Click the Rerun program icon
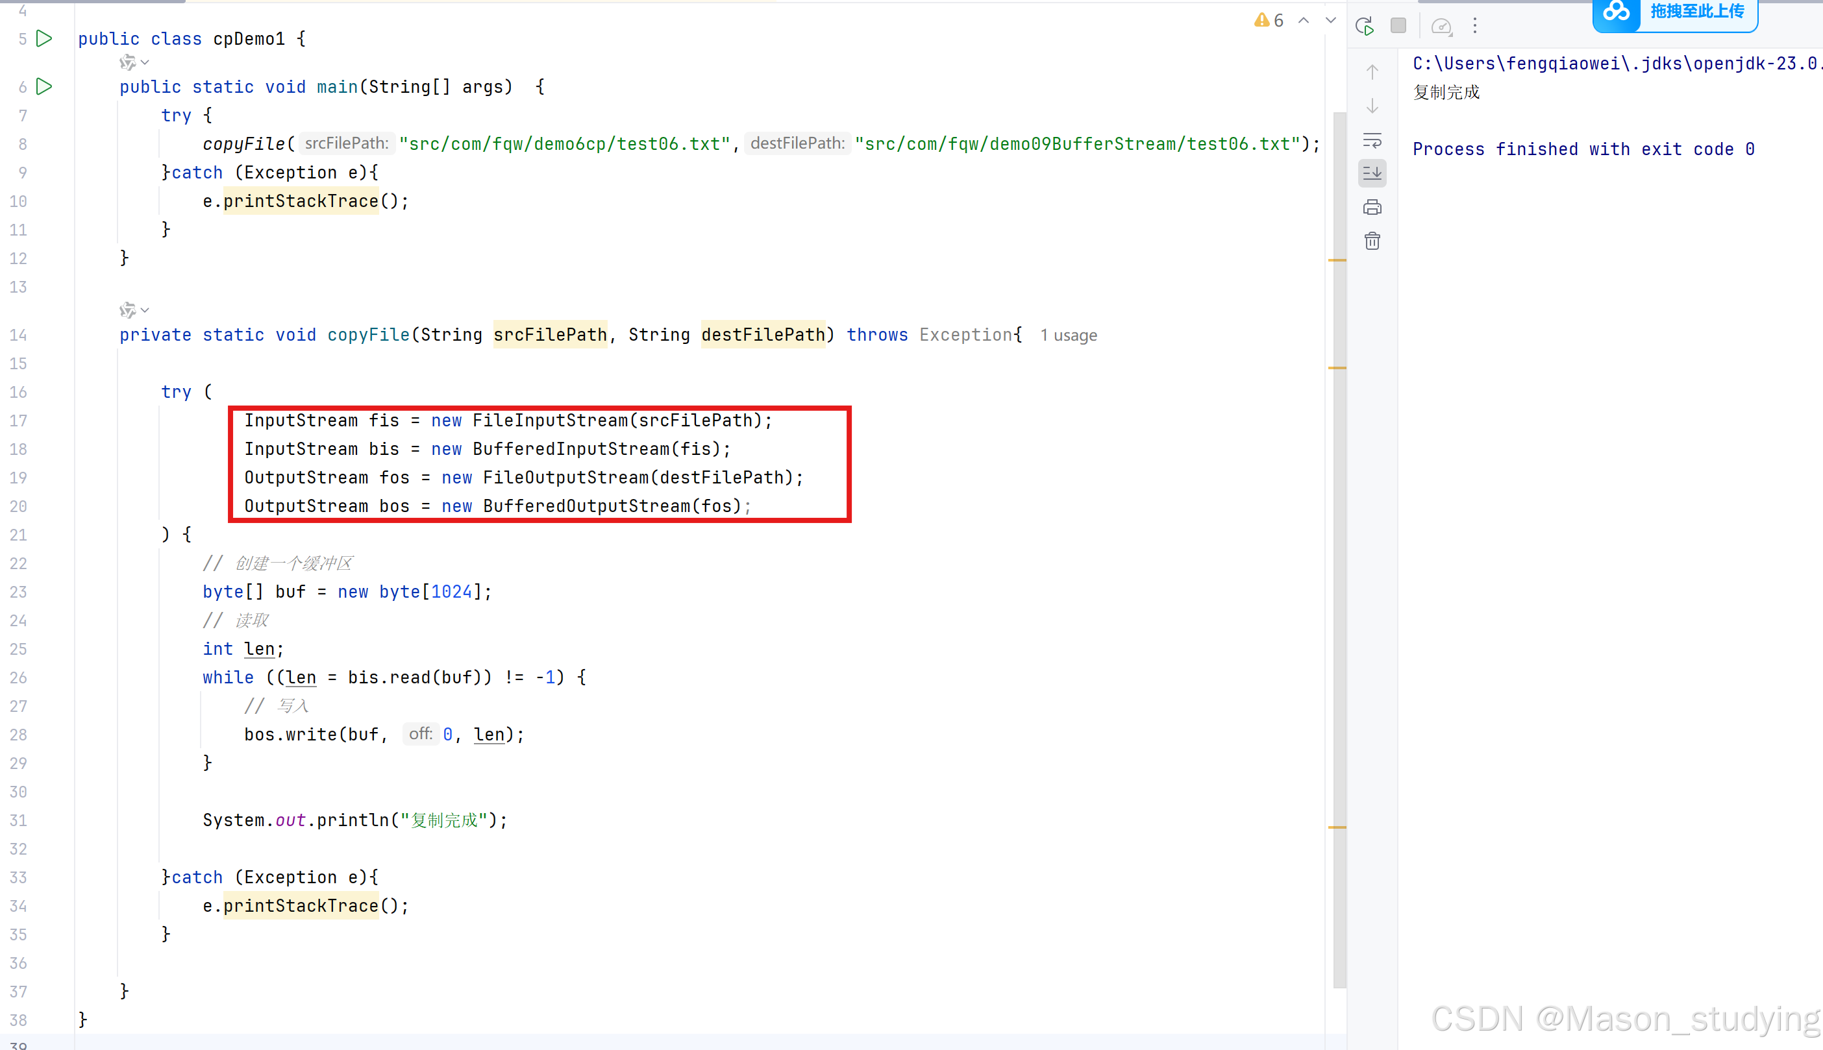Viewport: 1823px width, 1050px height. [x=1364, y=26]
